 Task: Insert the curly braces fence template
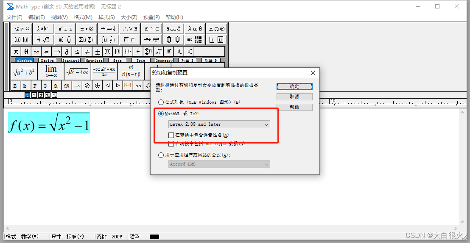[x=128, y=52]
